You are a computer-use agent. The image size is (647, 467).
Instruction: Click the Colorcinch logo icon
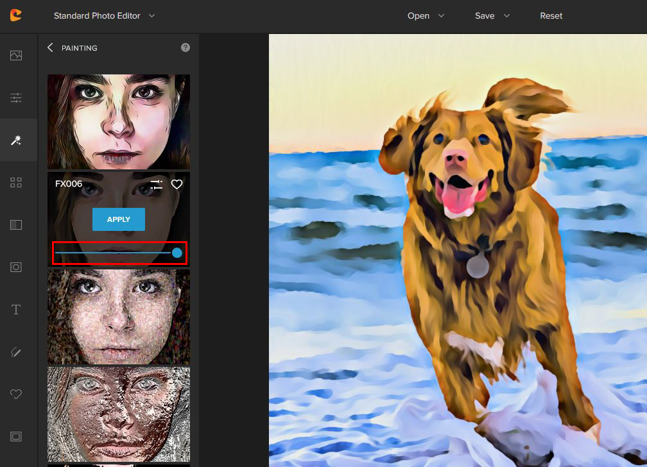16,15
